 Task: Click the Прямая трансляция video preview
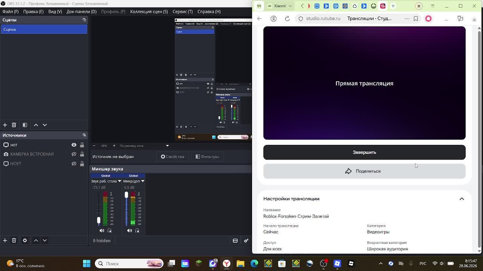365,83
